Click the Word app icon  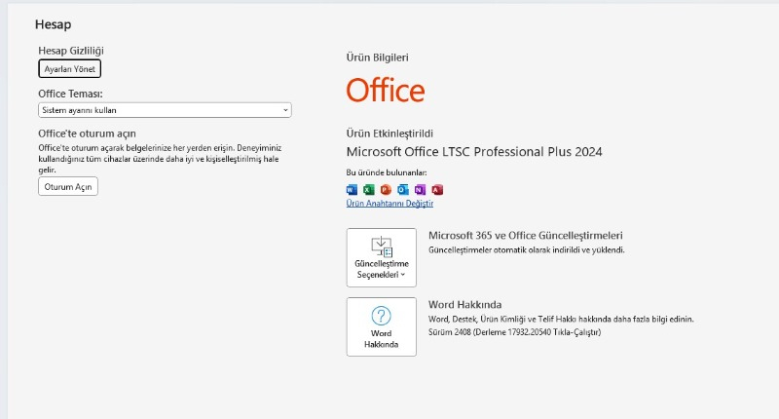click(352, 189)
